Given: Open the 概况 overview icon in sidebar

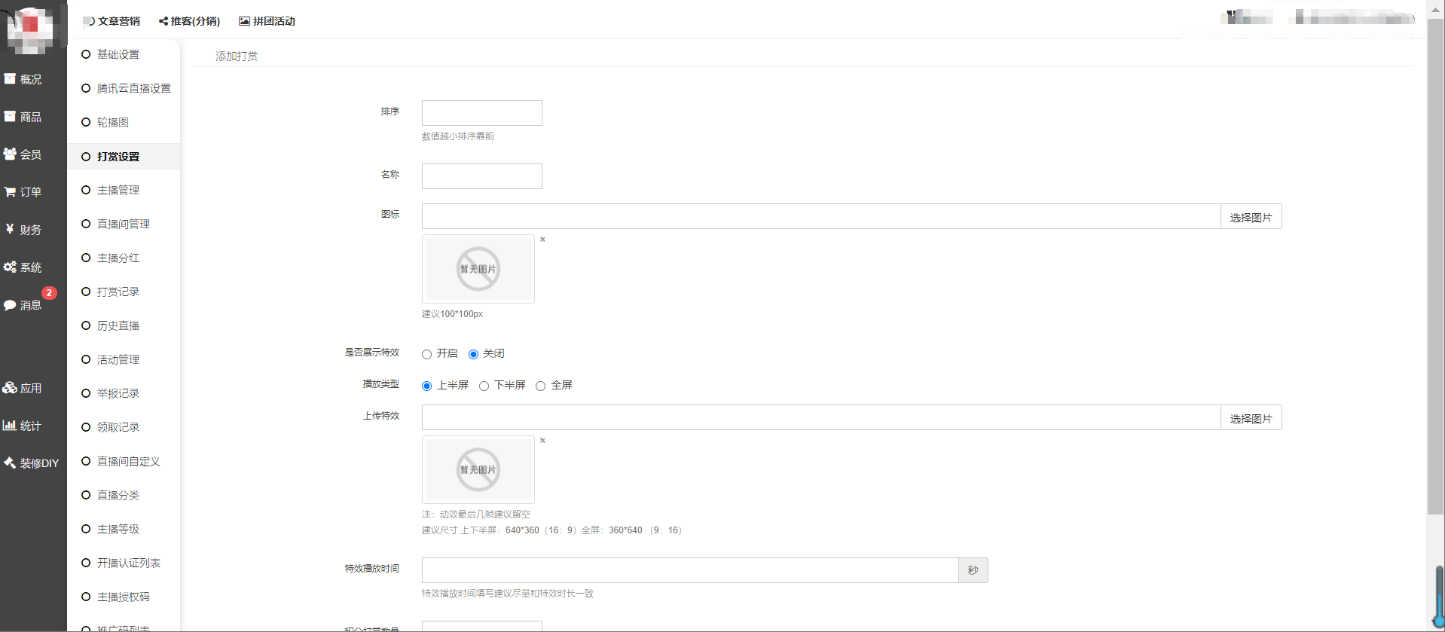Looking at the screenshot, I should tap(11, 79).
